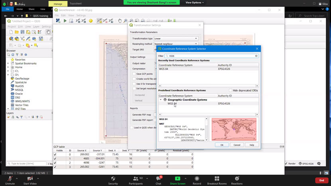Click Filter Legend icon in Layers panel

coord(21,117)
